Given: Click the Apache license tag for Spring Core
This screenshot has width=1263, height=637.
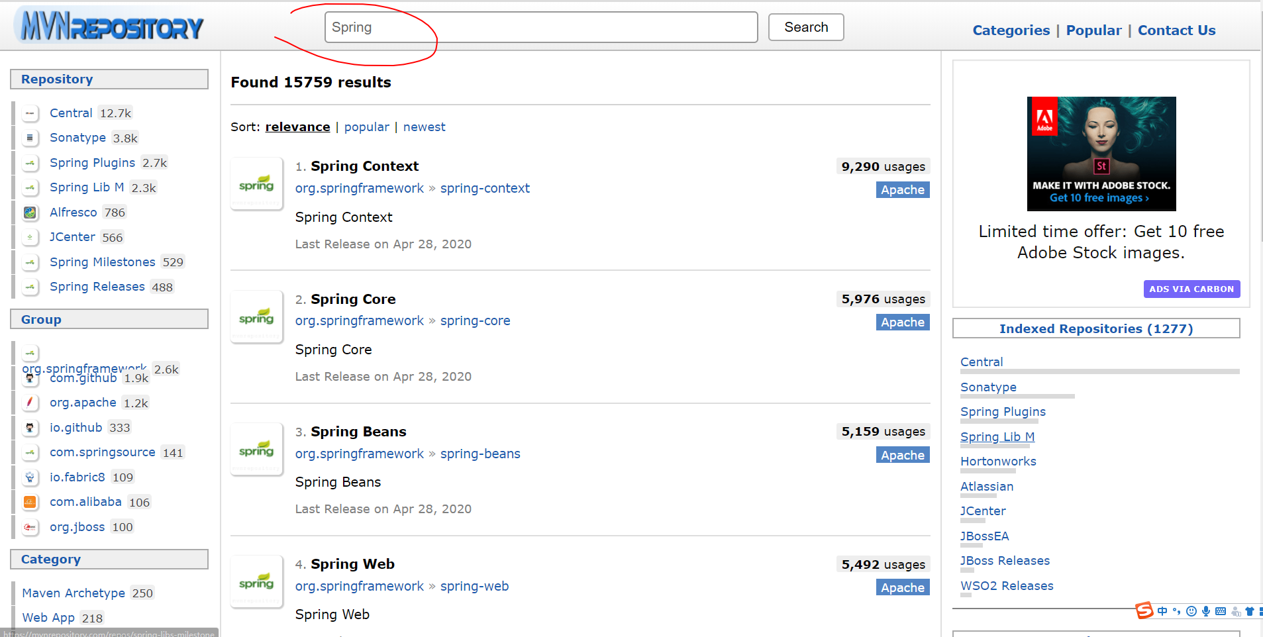Looking at the screenshot, I should pos(903,322).
